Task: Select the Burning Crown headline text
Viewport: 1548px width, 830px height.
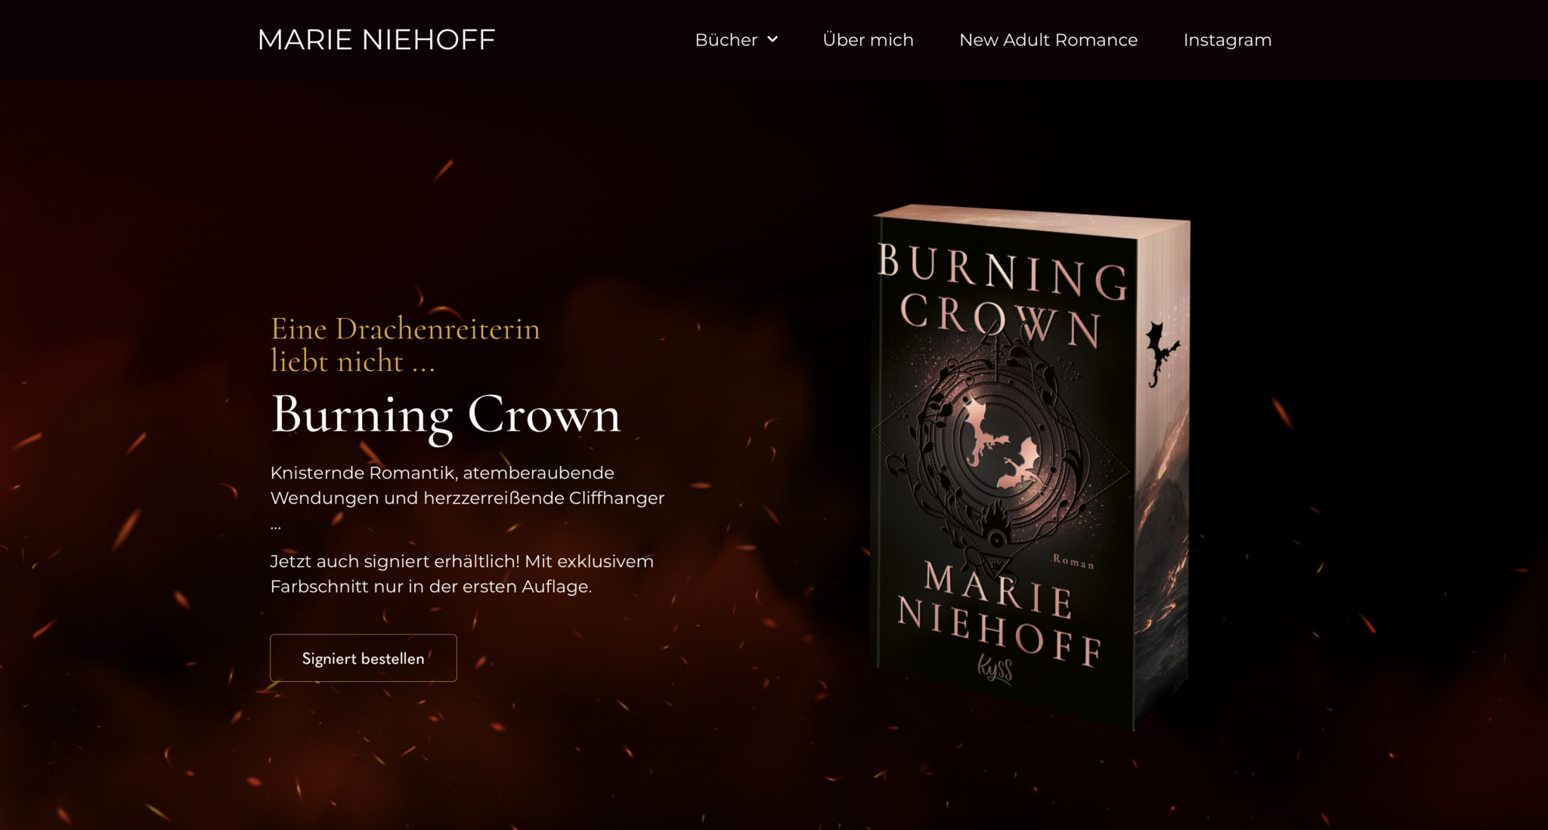Action: tap(446, 415)
